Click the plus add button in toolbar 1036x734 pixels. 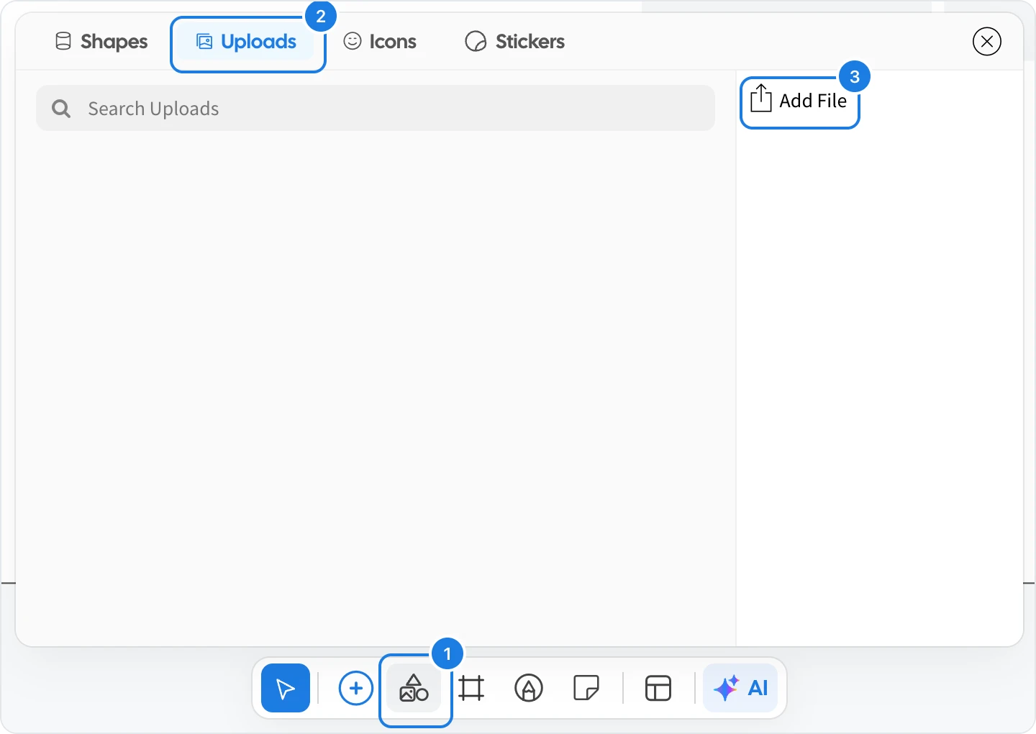[355, 689]
